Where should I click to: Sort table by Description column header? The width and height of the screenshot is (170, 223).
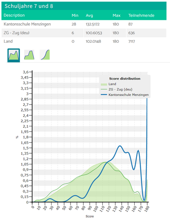[x=14, y=15]
